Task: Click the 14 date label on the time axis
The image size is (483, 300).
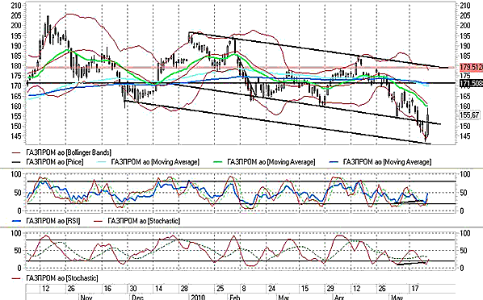Action: pyautogui.click(x=158, y=289)
